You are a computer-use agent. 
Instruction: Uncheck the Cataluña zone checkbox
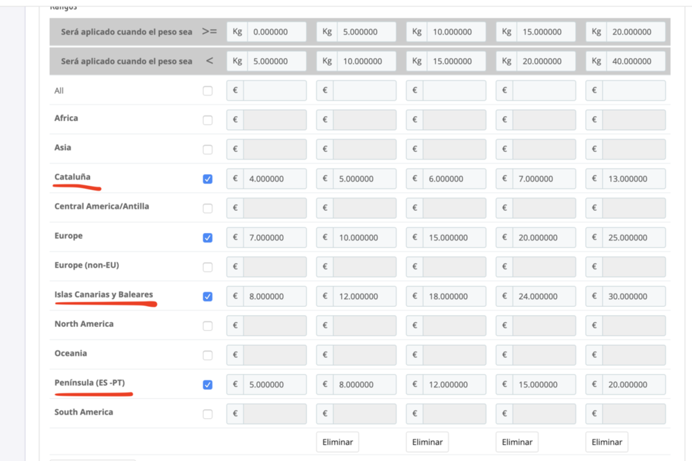208,179
